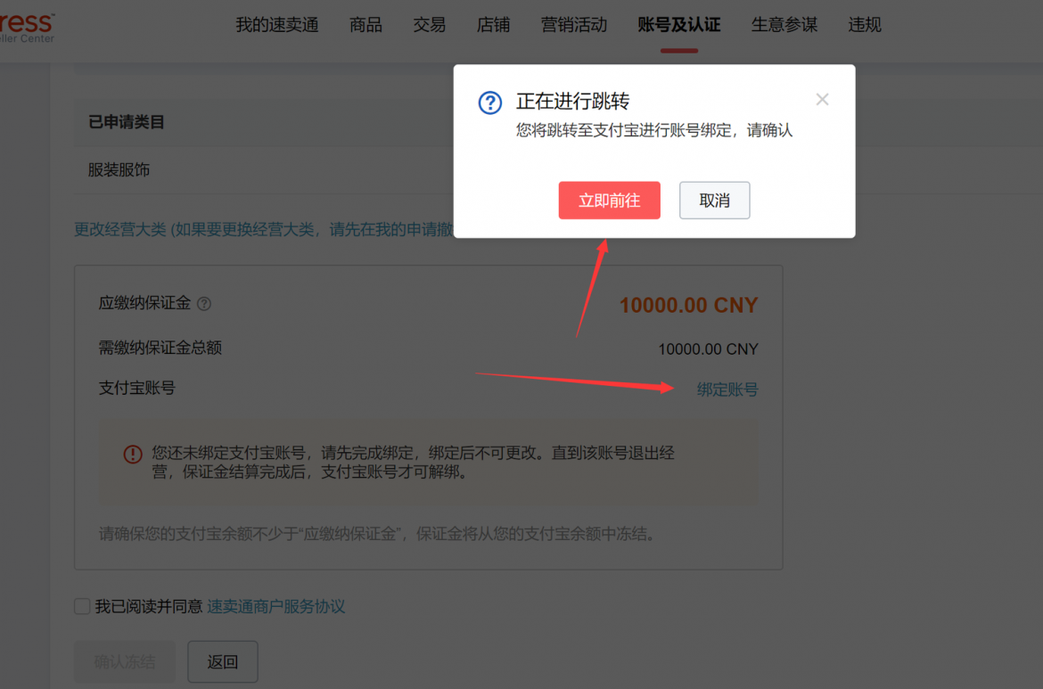The width and height of the screenshot is (1043, 689).
Task: Click help icon beside 应缴纳保证金
Action: point(204,304)
